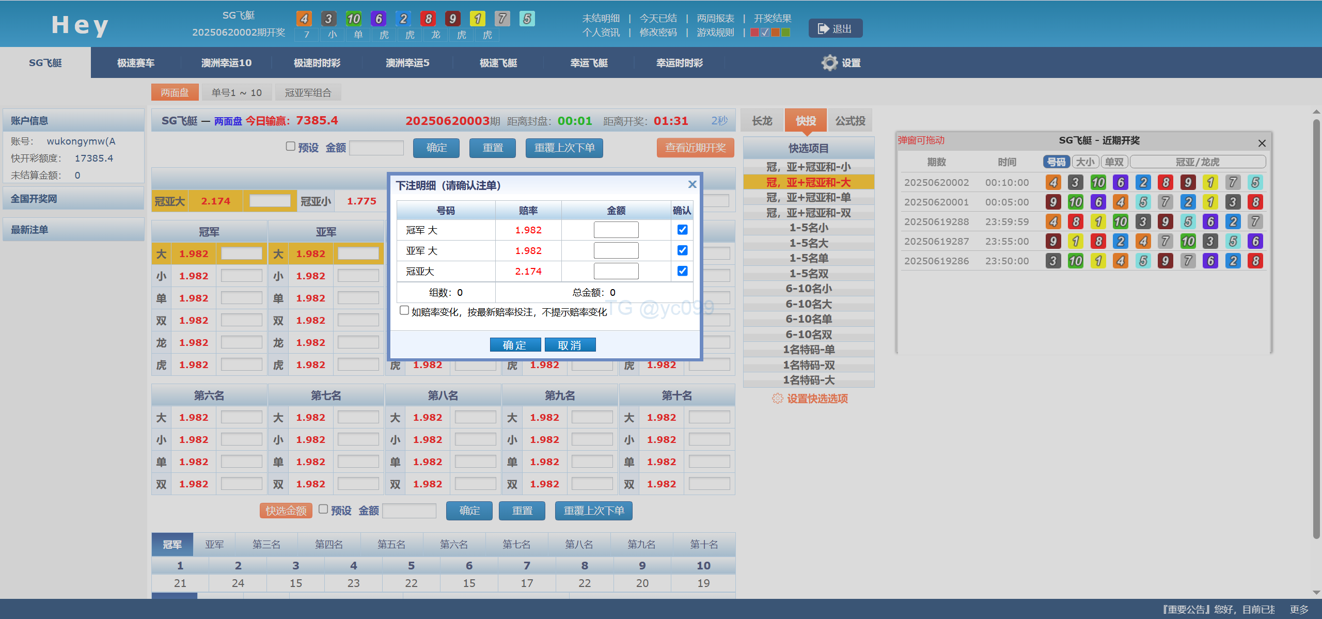This screenshot has height=619, width=1322.
Task: Expand the 最新注单 sidebar panel
Action: point(73,230)
